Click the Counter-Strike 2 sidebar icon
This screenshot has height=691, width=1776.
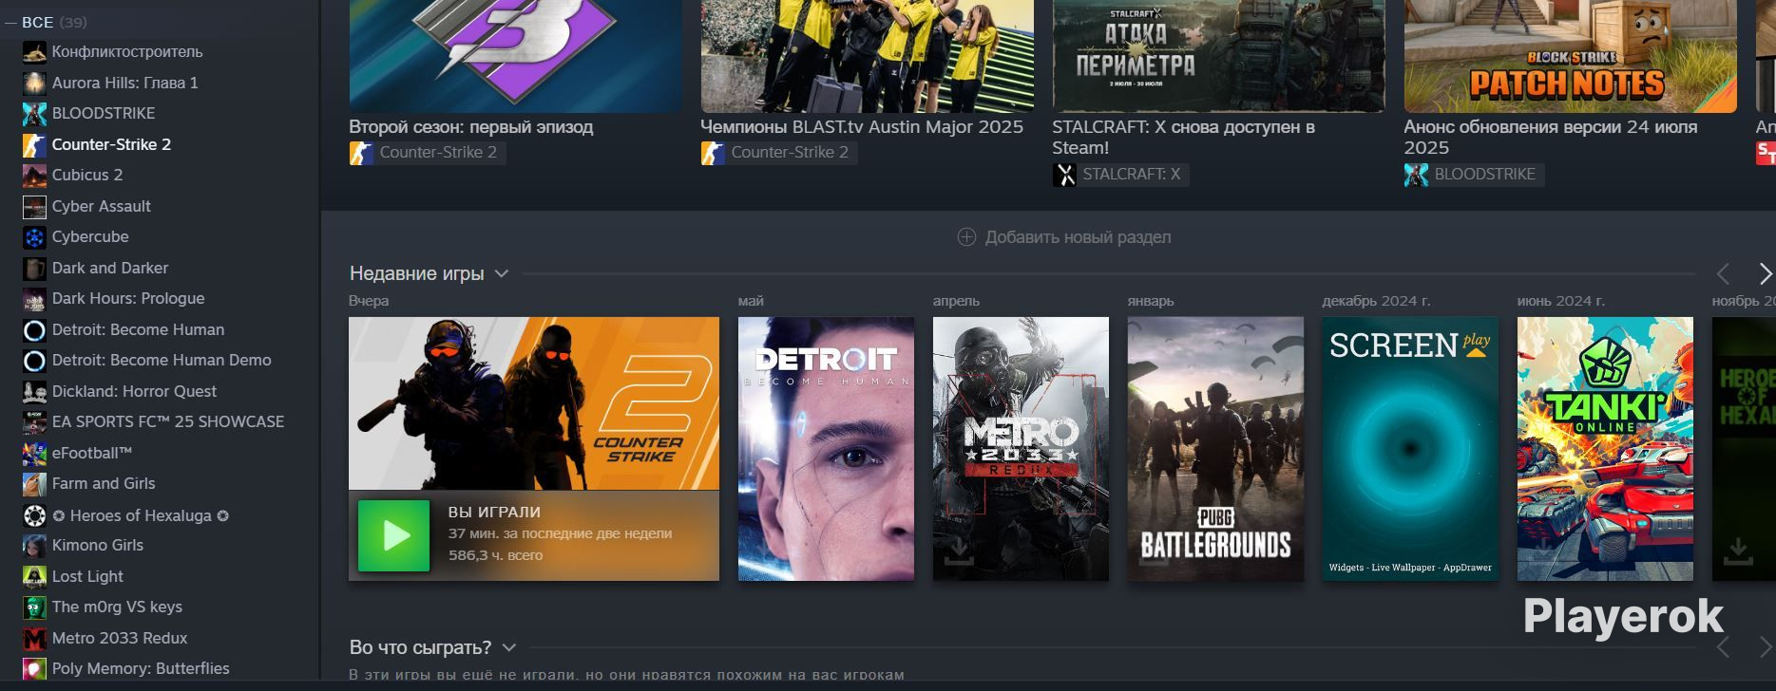click(x=34, y=144)
